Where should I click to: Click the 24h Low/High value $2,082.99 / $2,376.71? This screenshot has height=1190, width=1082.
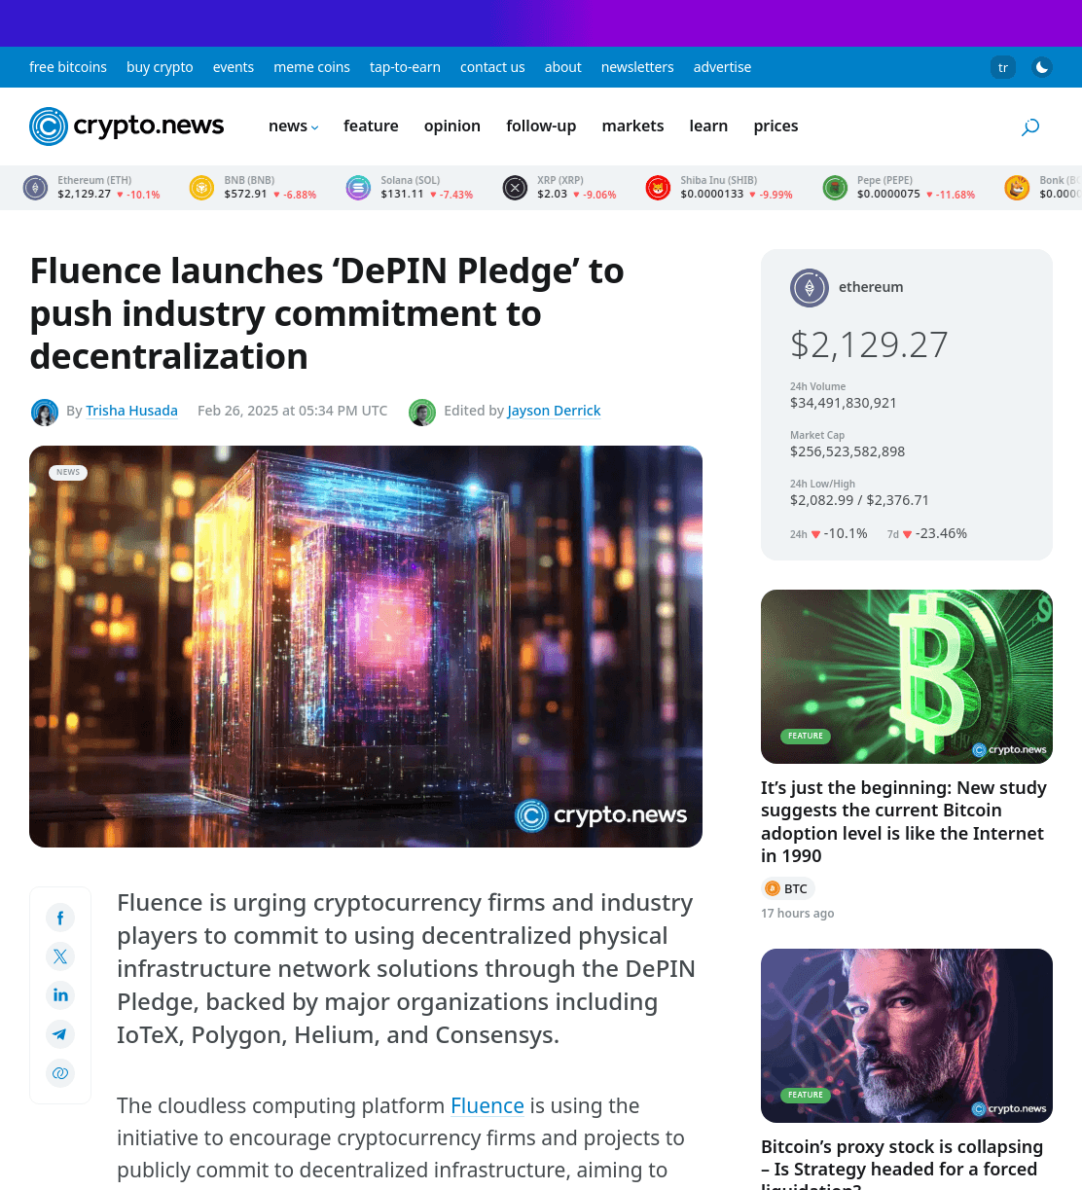point(859,500)
